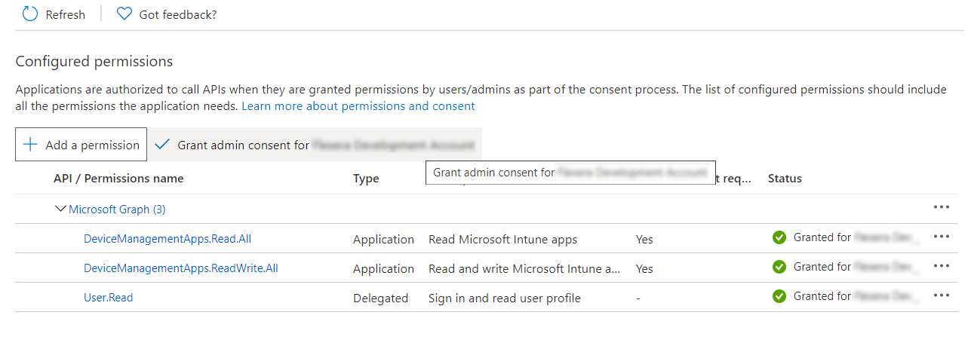Click green granted checkmark for DeviceManagementApps.Read.All

pyautogui.click(x=779, y=237)
